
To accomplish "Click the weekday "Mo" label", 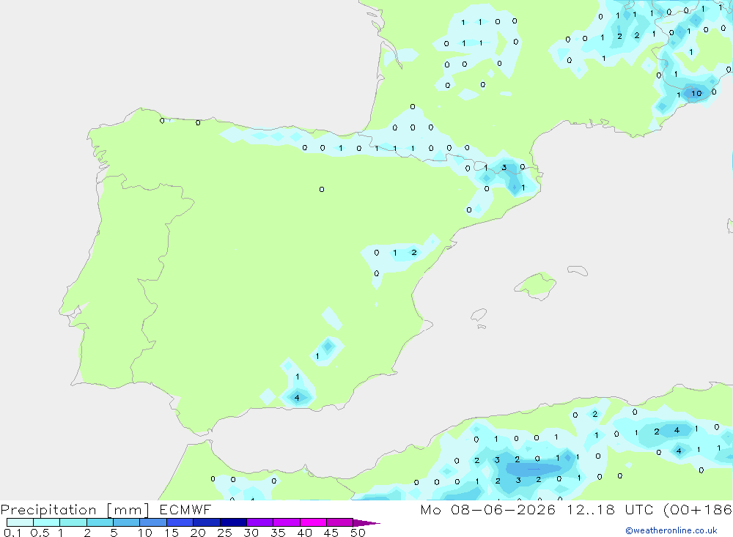I will click(x=430, y=509).
